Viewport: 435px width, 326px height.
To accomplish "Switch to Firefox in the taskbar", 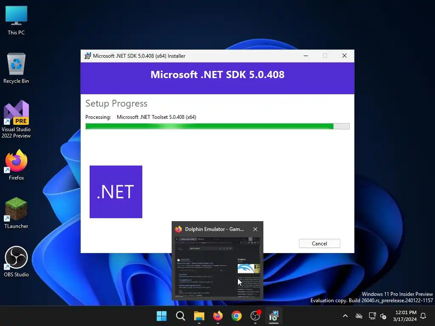I will [218, 316].
